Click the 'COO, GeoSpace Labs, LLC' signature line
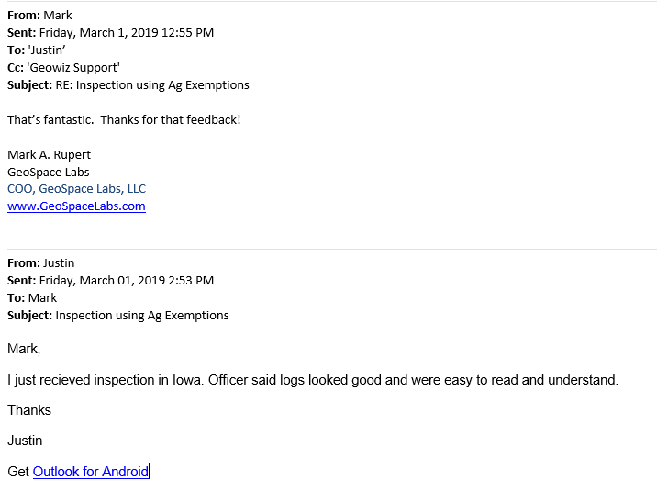The image size is (657, 502). (x=77, y=188)
